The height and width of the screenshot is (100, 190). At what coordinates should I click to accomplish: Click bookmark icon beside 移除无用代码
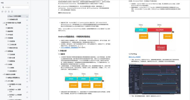point(8,48)
